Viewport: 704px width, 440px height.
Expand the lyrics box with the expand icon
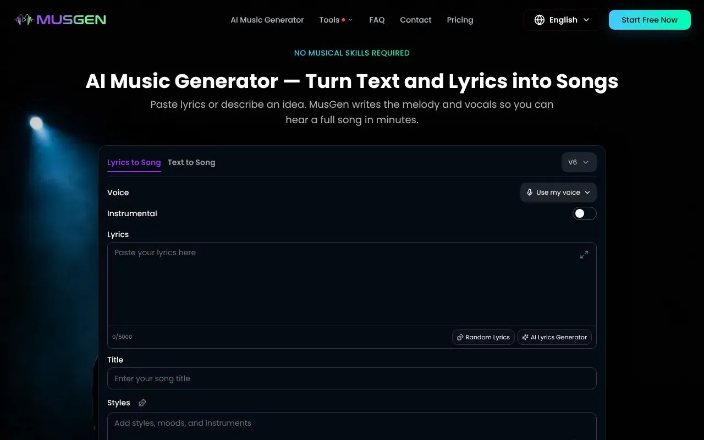click(x=584, y=255)
